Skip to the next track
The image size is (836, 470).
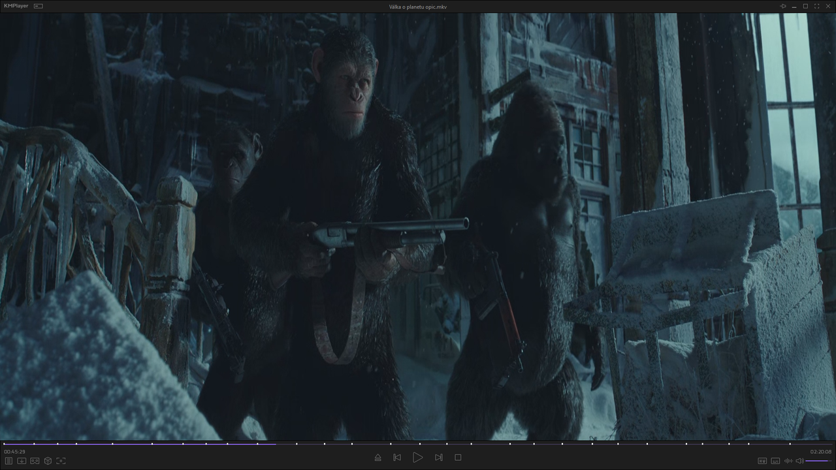coord(439,458)
